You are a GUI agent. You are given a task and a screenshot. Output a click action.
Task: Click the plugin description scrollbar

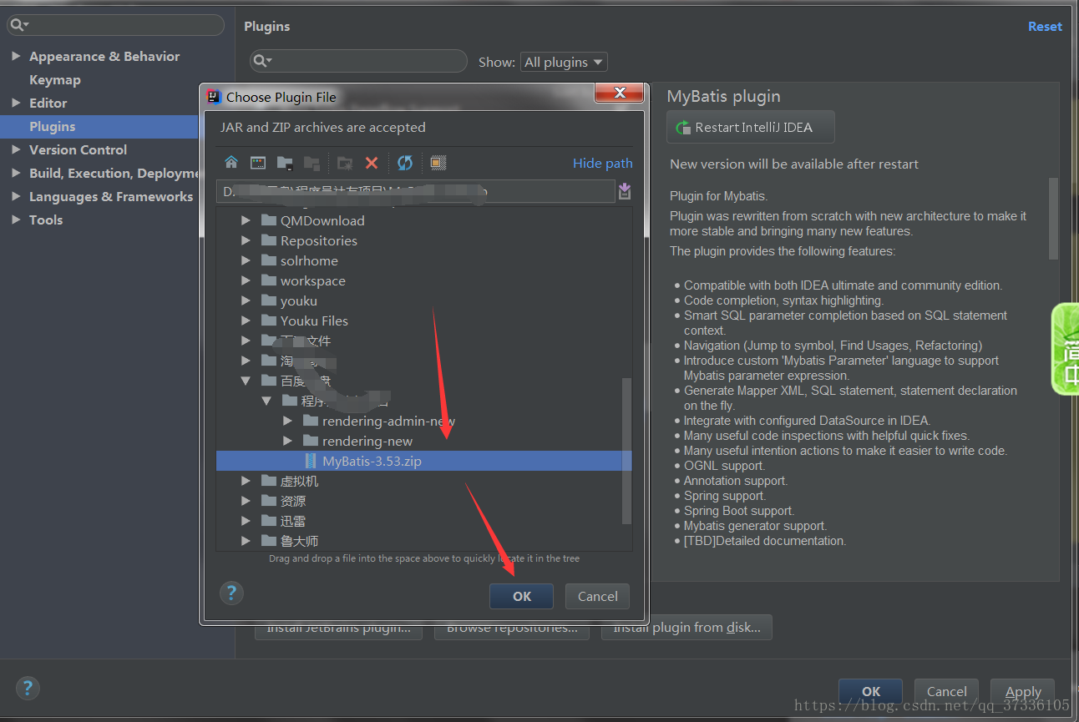(x=1053, y=217)
